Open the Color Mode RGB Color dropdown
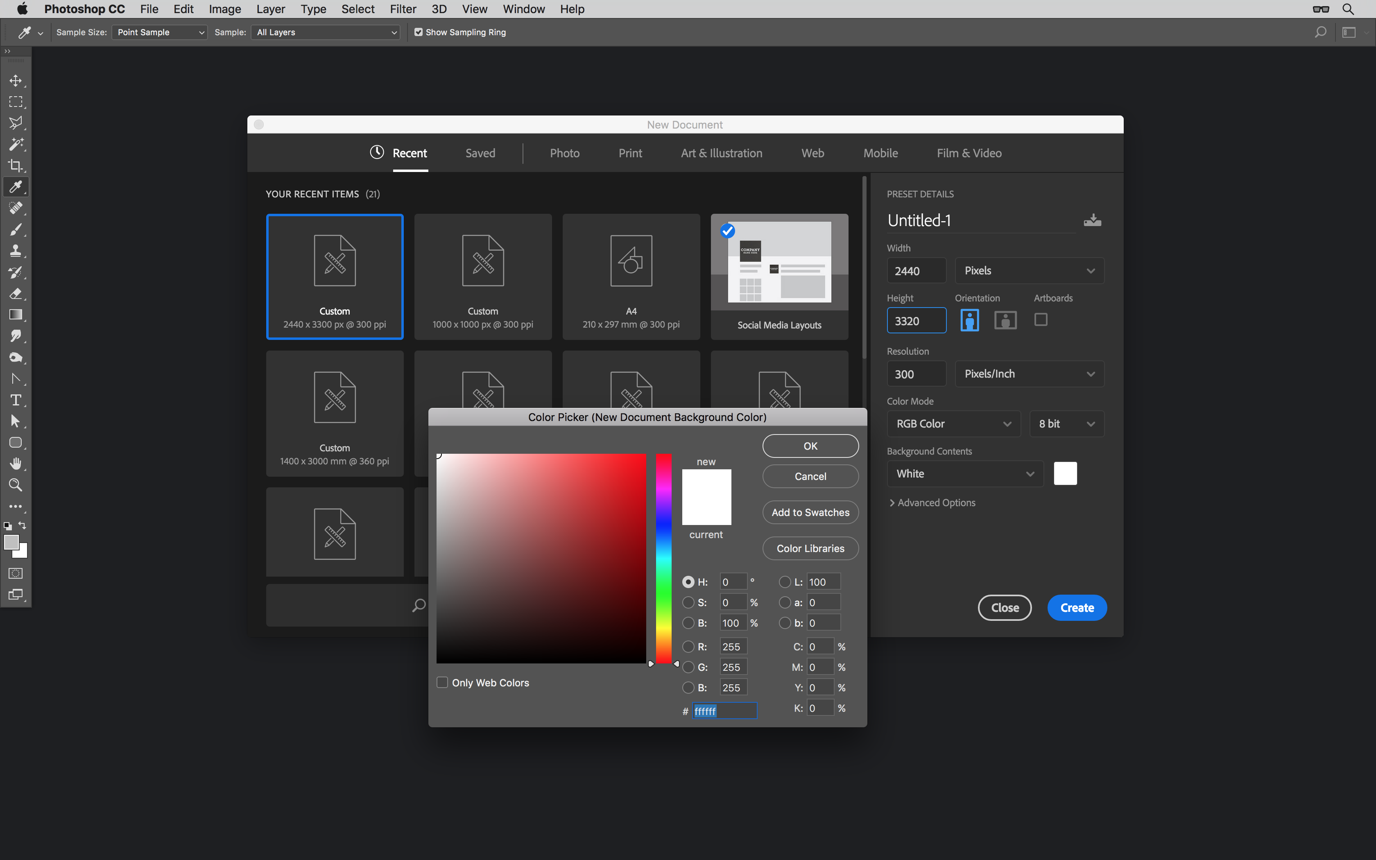 (953, 424)
